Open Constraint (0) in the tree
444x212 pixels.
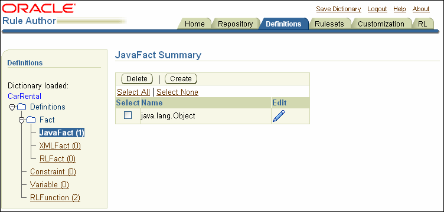[x=53, y=171]
